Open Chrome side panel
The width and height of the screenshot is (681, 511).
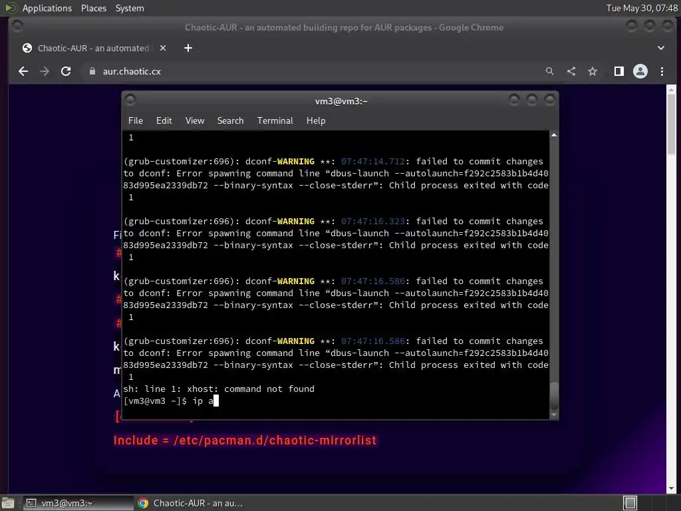coord(619,71)
